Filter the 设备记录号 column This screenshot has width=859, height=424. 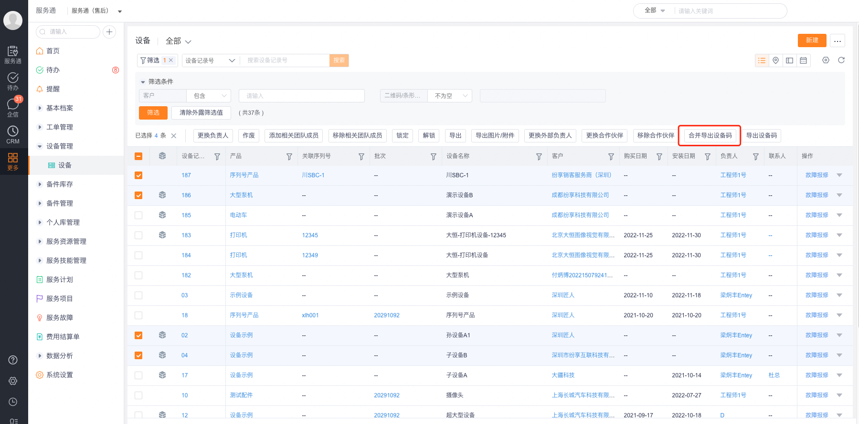click(217, 157)
